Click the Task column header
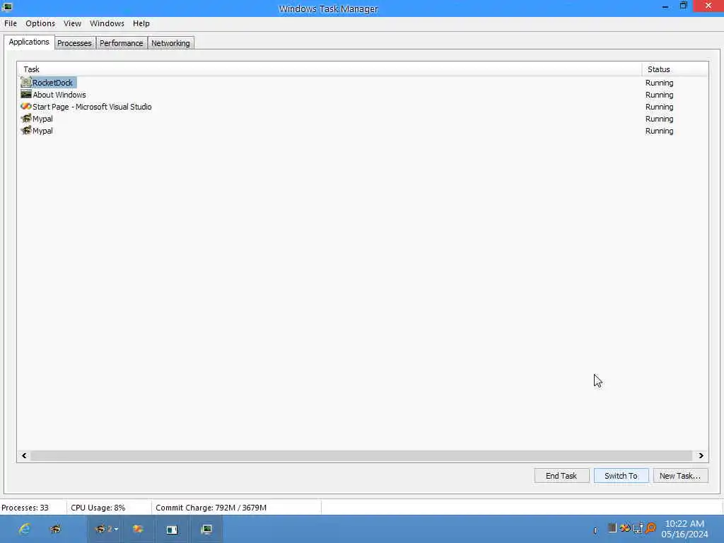Screen dimensions: 724x543 (329, 69)
